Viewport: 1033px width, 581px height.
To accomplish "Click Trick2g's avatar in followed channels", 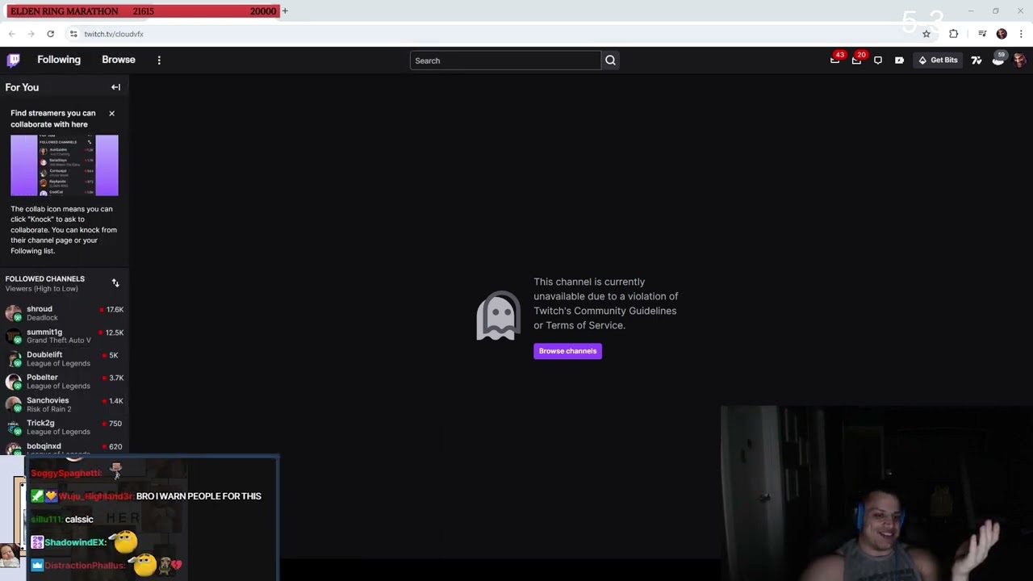I will coord(13,427).
